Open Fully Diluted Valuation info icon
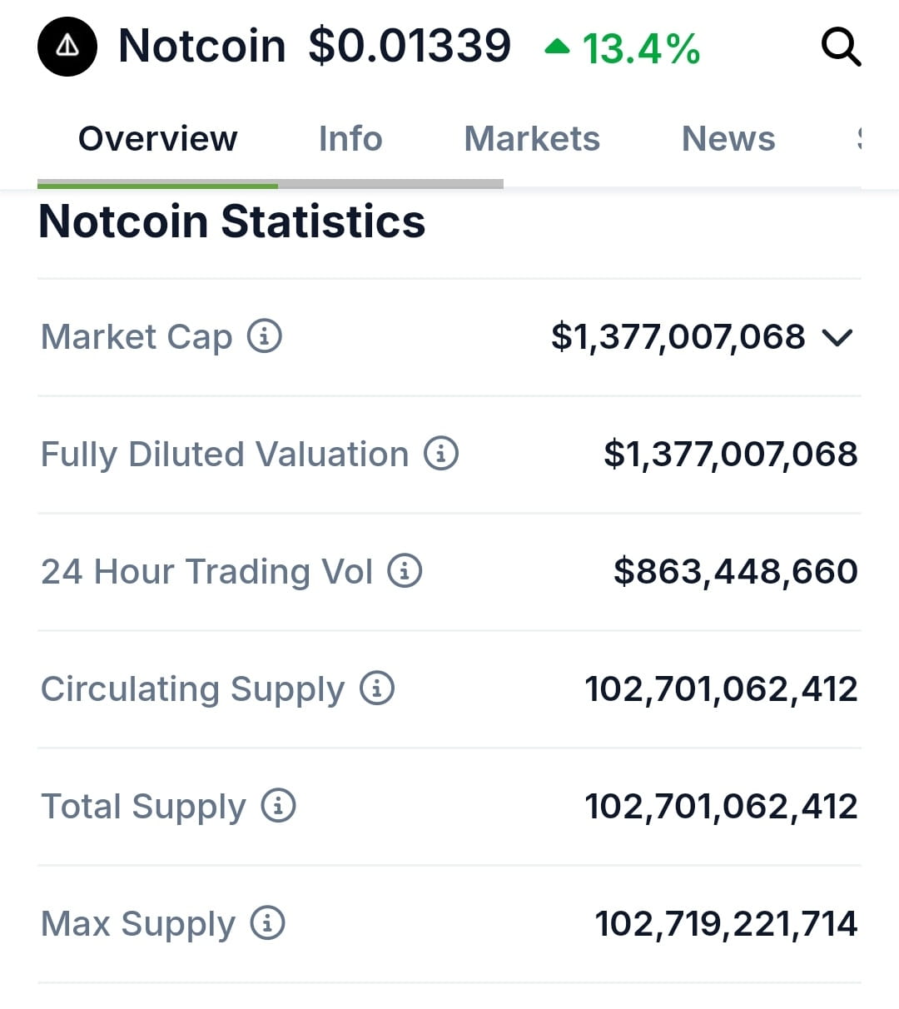Viewport: 899px width, 1009px height. [441, 454]
